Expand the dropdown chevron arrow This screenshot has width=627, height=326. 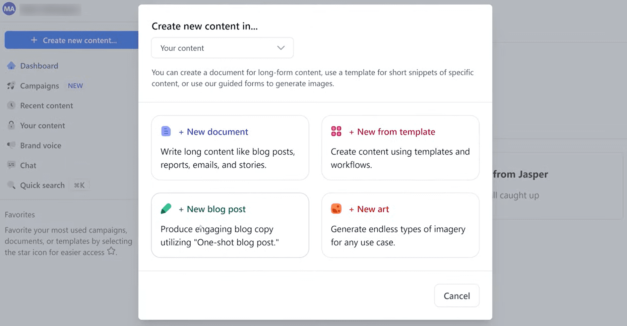[x=281, y=48]
